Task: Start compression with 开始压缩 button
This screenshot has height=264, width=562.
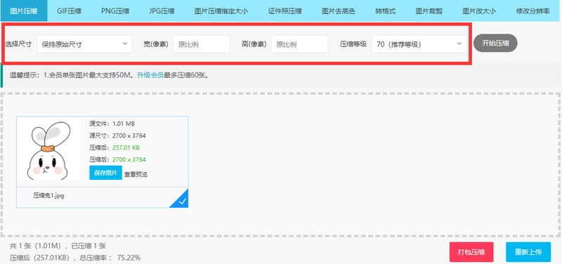Action: (x=495, y=43)
